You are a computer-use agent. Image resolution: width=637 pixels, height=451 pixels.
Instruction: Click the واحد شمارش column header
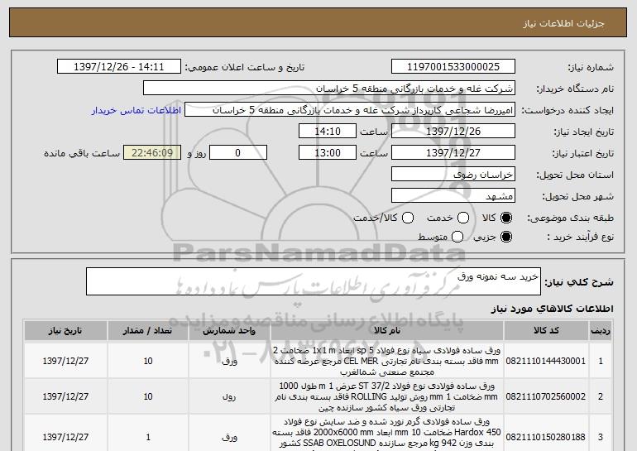[229, 331]
